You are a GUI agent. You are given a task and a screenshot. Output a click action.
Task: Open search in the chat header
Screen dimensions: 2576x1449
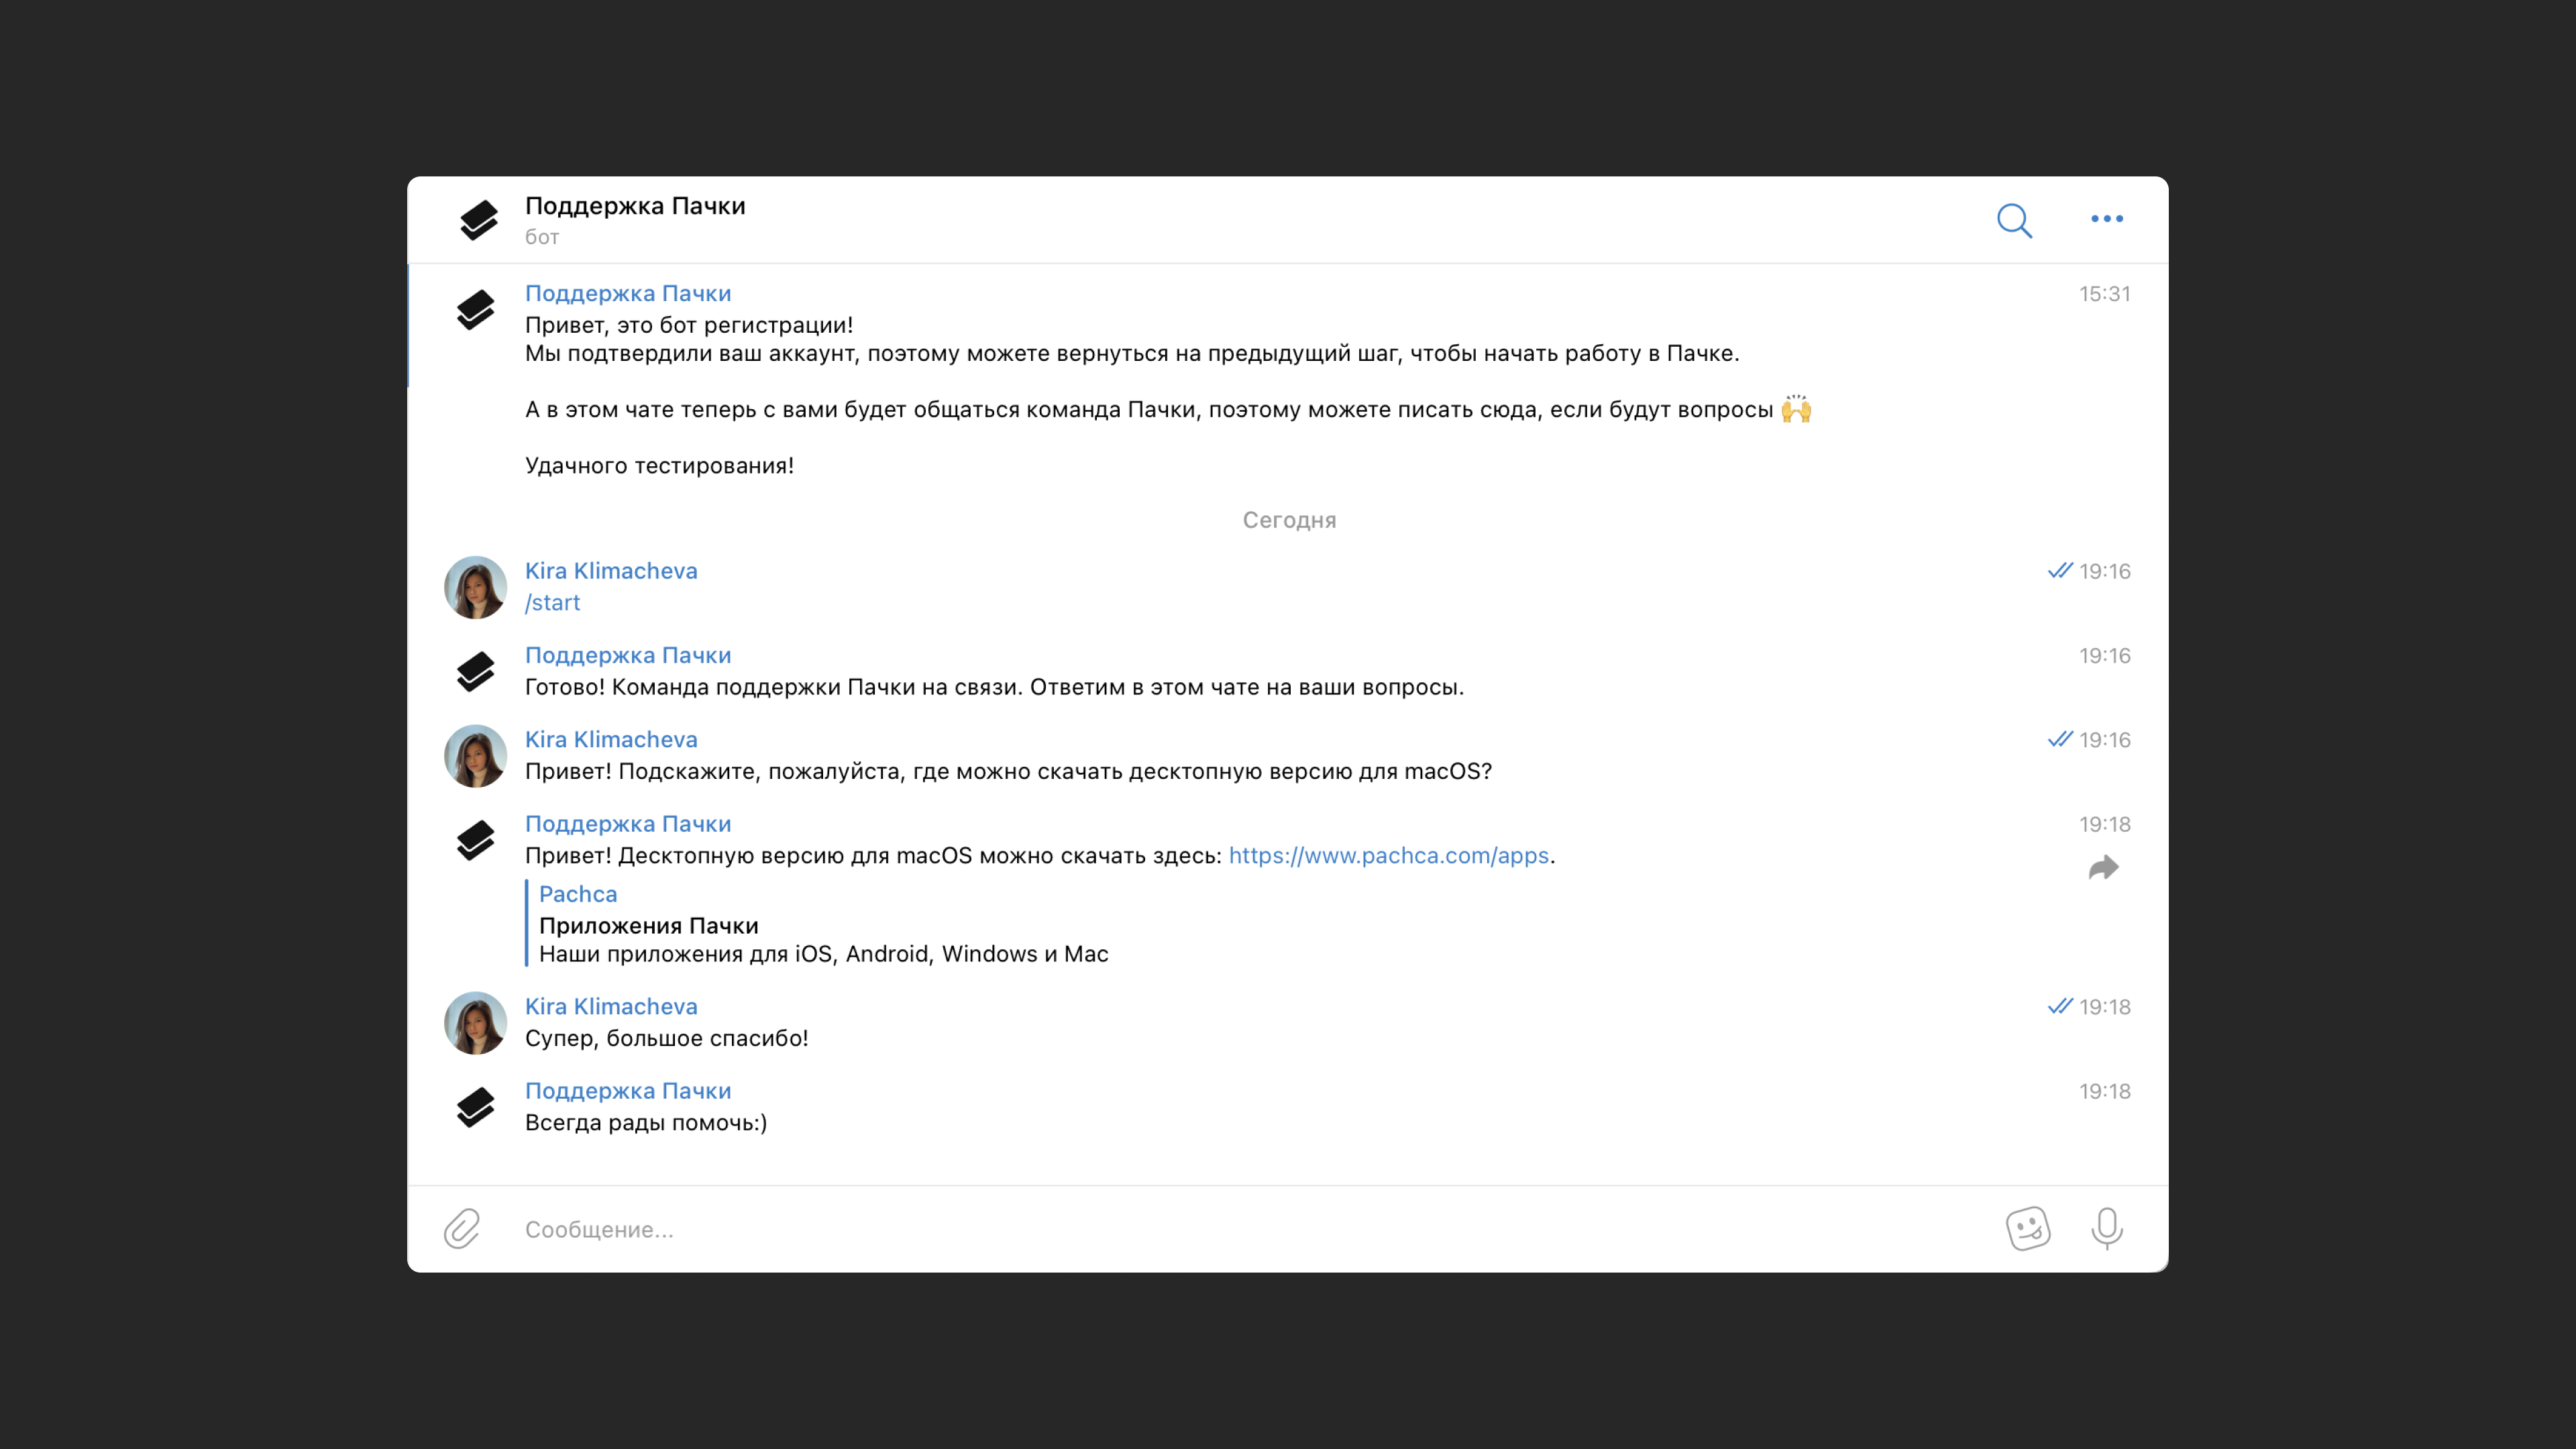2014,220
